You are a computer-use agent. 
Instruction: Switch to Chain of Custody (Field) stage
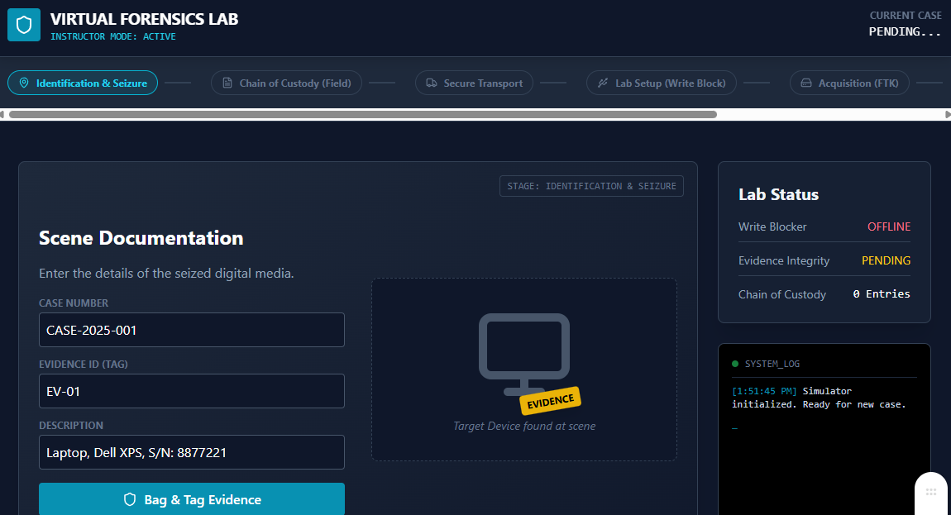point(286,83)
